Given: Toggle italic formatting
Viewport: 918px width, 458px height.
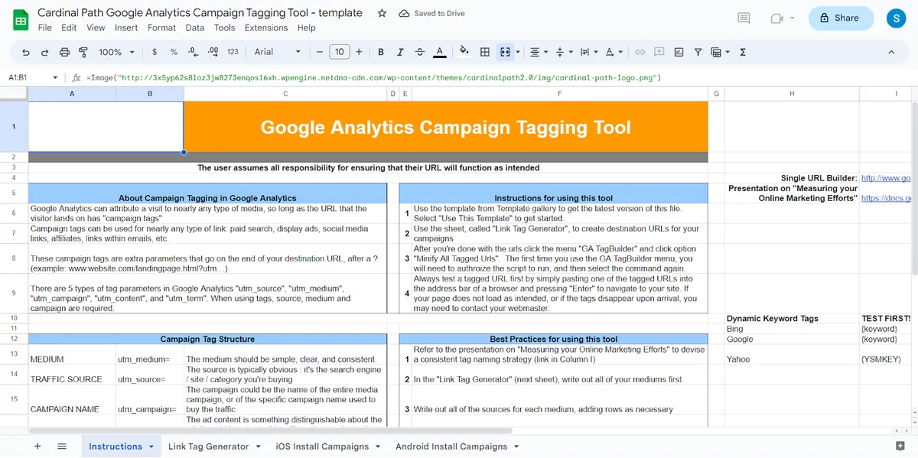Looking at the screenshot, I should click(399, 52).
